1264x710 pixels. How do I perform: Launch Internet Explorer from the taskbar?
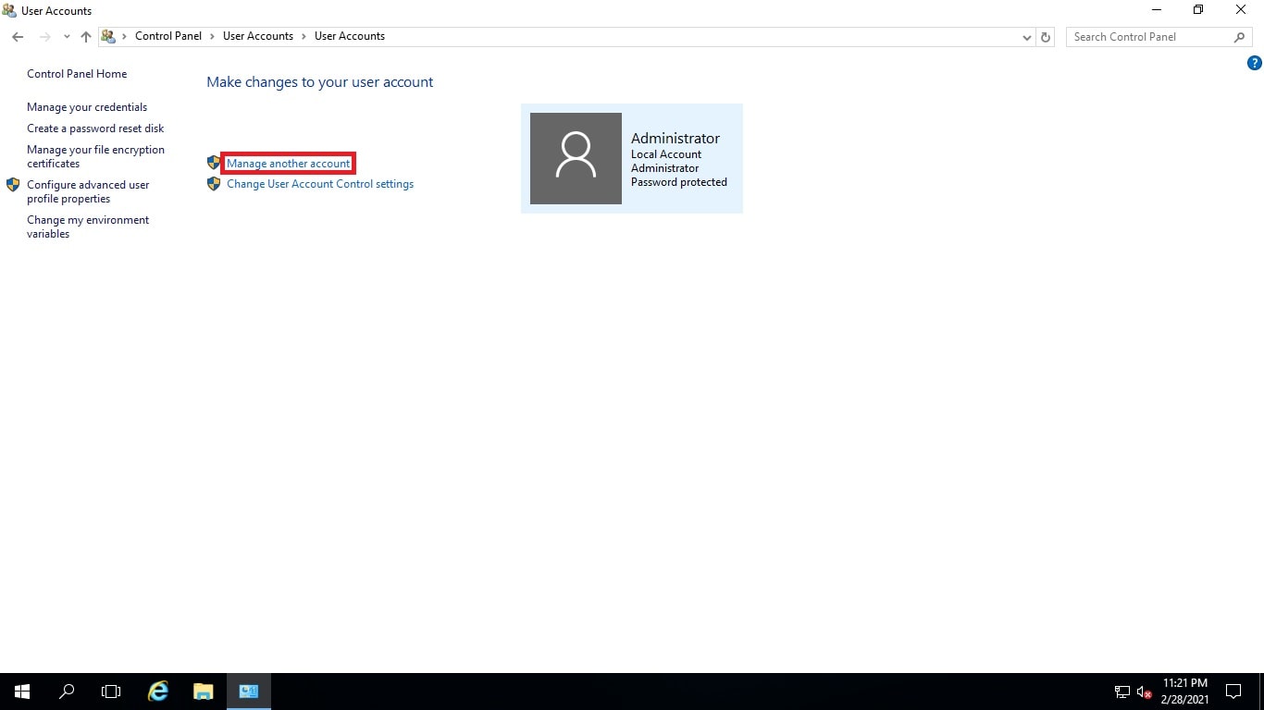(159, 692)
